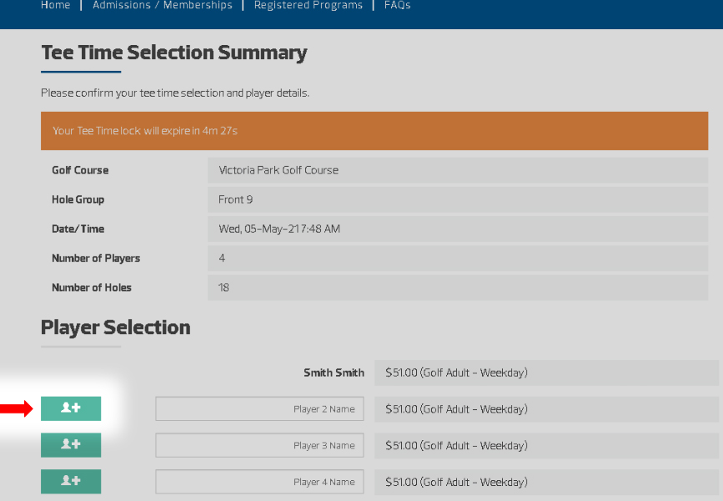The width and height of the screenshot is (723, 501).
Task: Click the $51.00 price field for Smith Smith
Action: coord(546,373)
